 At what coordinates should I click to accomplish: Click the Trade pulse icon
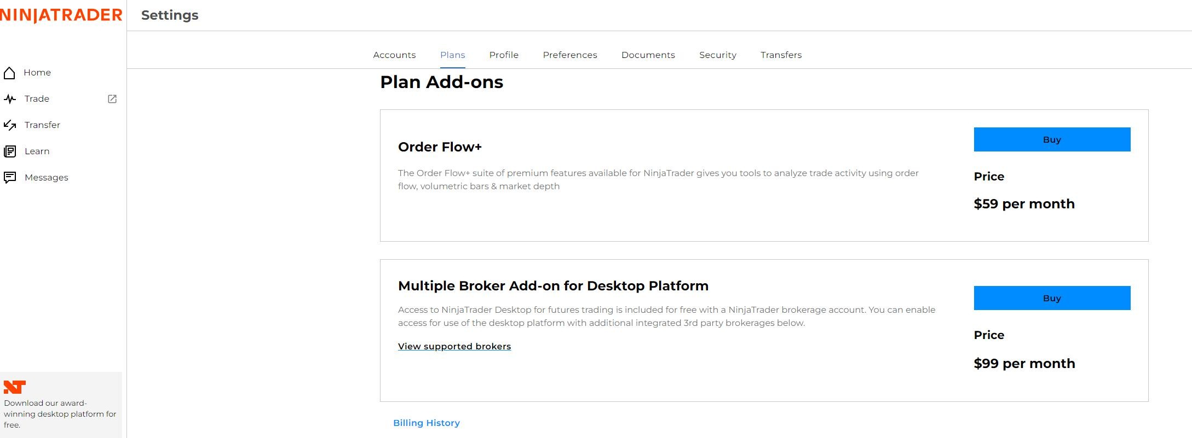pos(10,99)
